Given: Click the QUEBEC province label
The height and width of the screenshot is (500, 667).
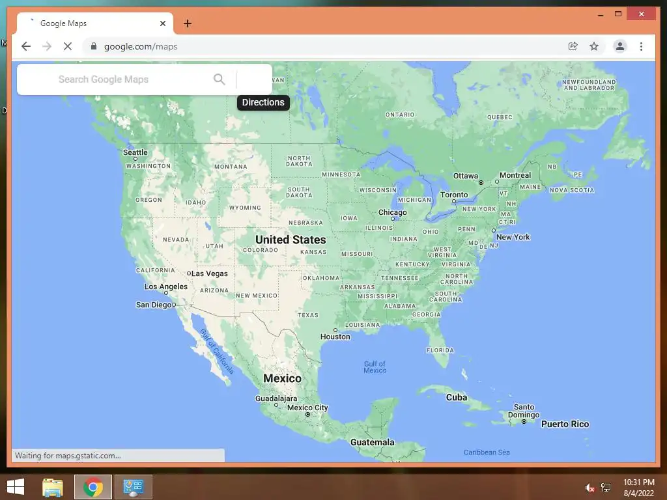Looking at the screenshot, I should [x=500, y=117].
